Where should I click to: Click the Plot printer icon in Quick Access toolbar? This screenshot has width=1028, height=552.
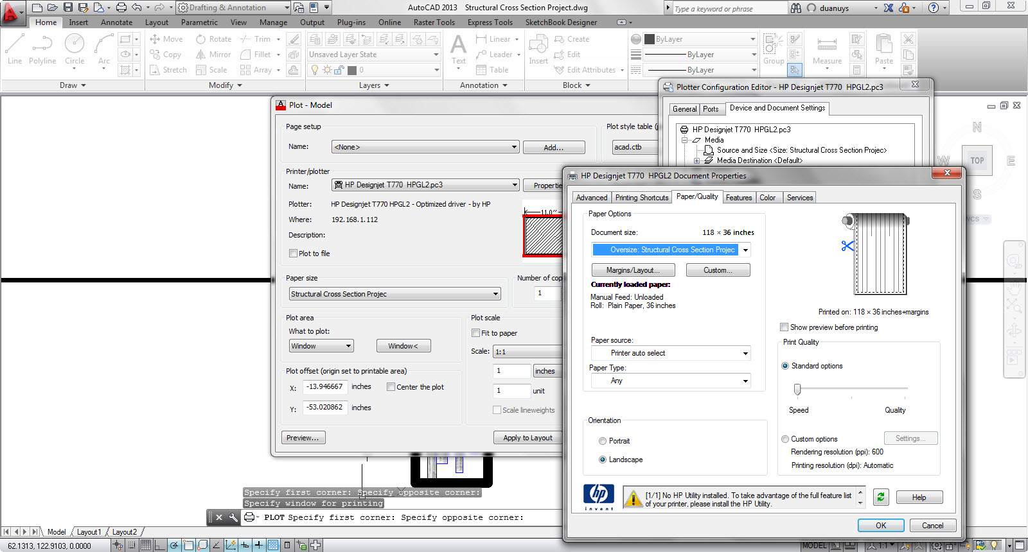121,8
